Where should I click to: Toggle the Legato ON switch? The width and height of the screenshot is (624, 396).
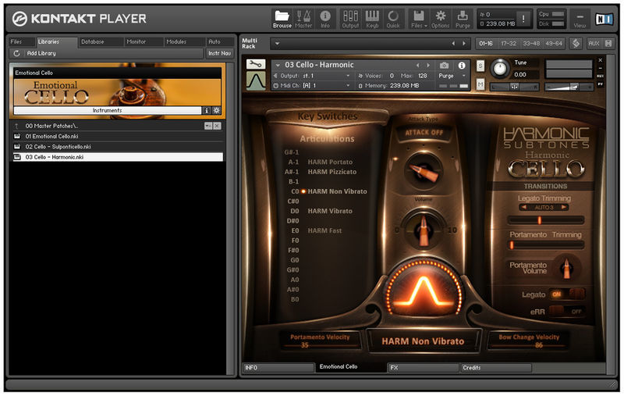click(x=567, y=294)
